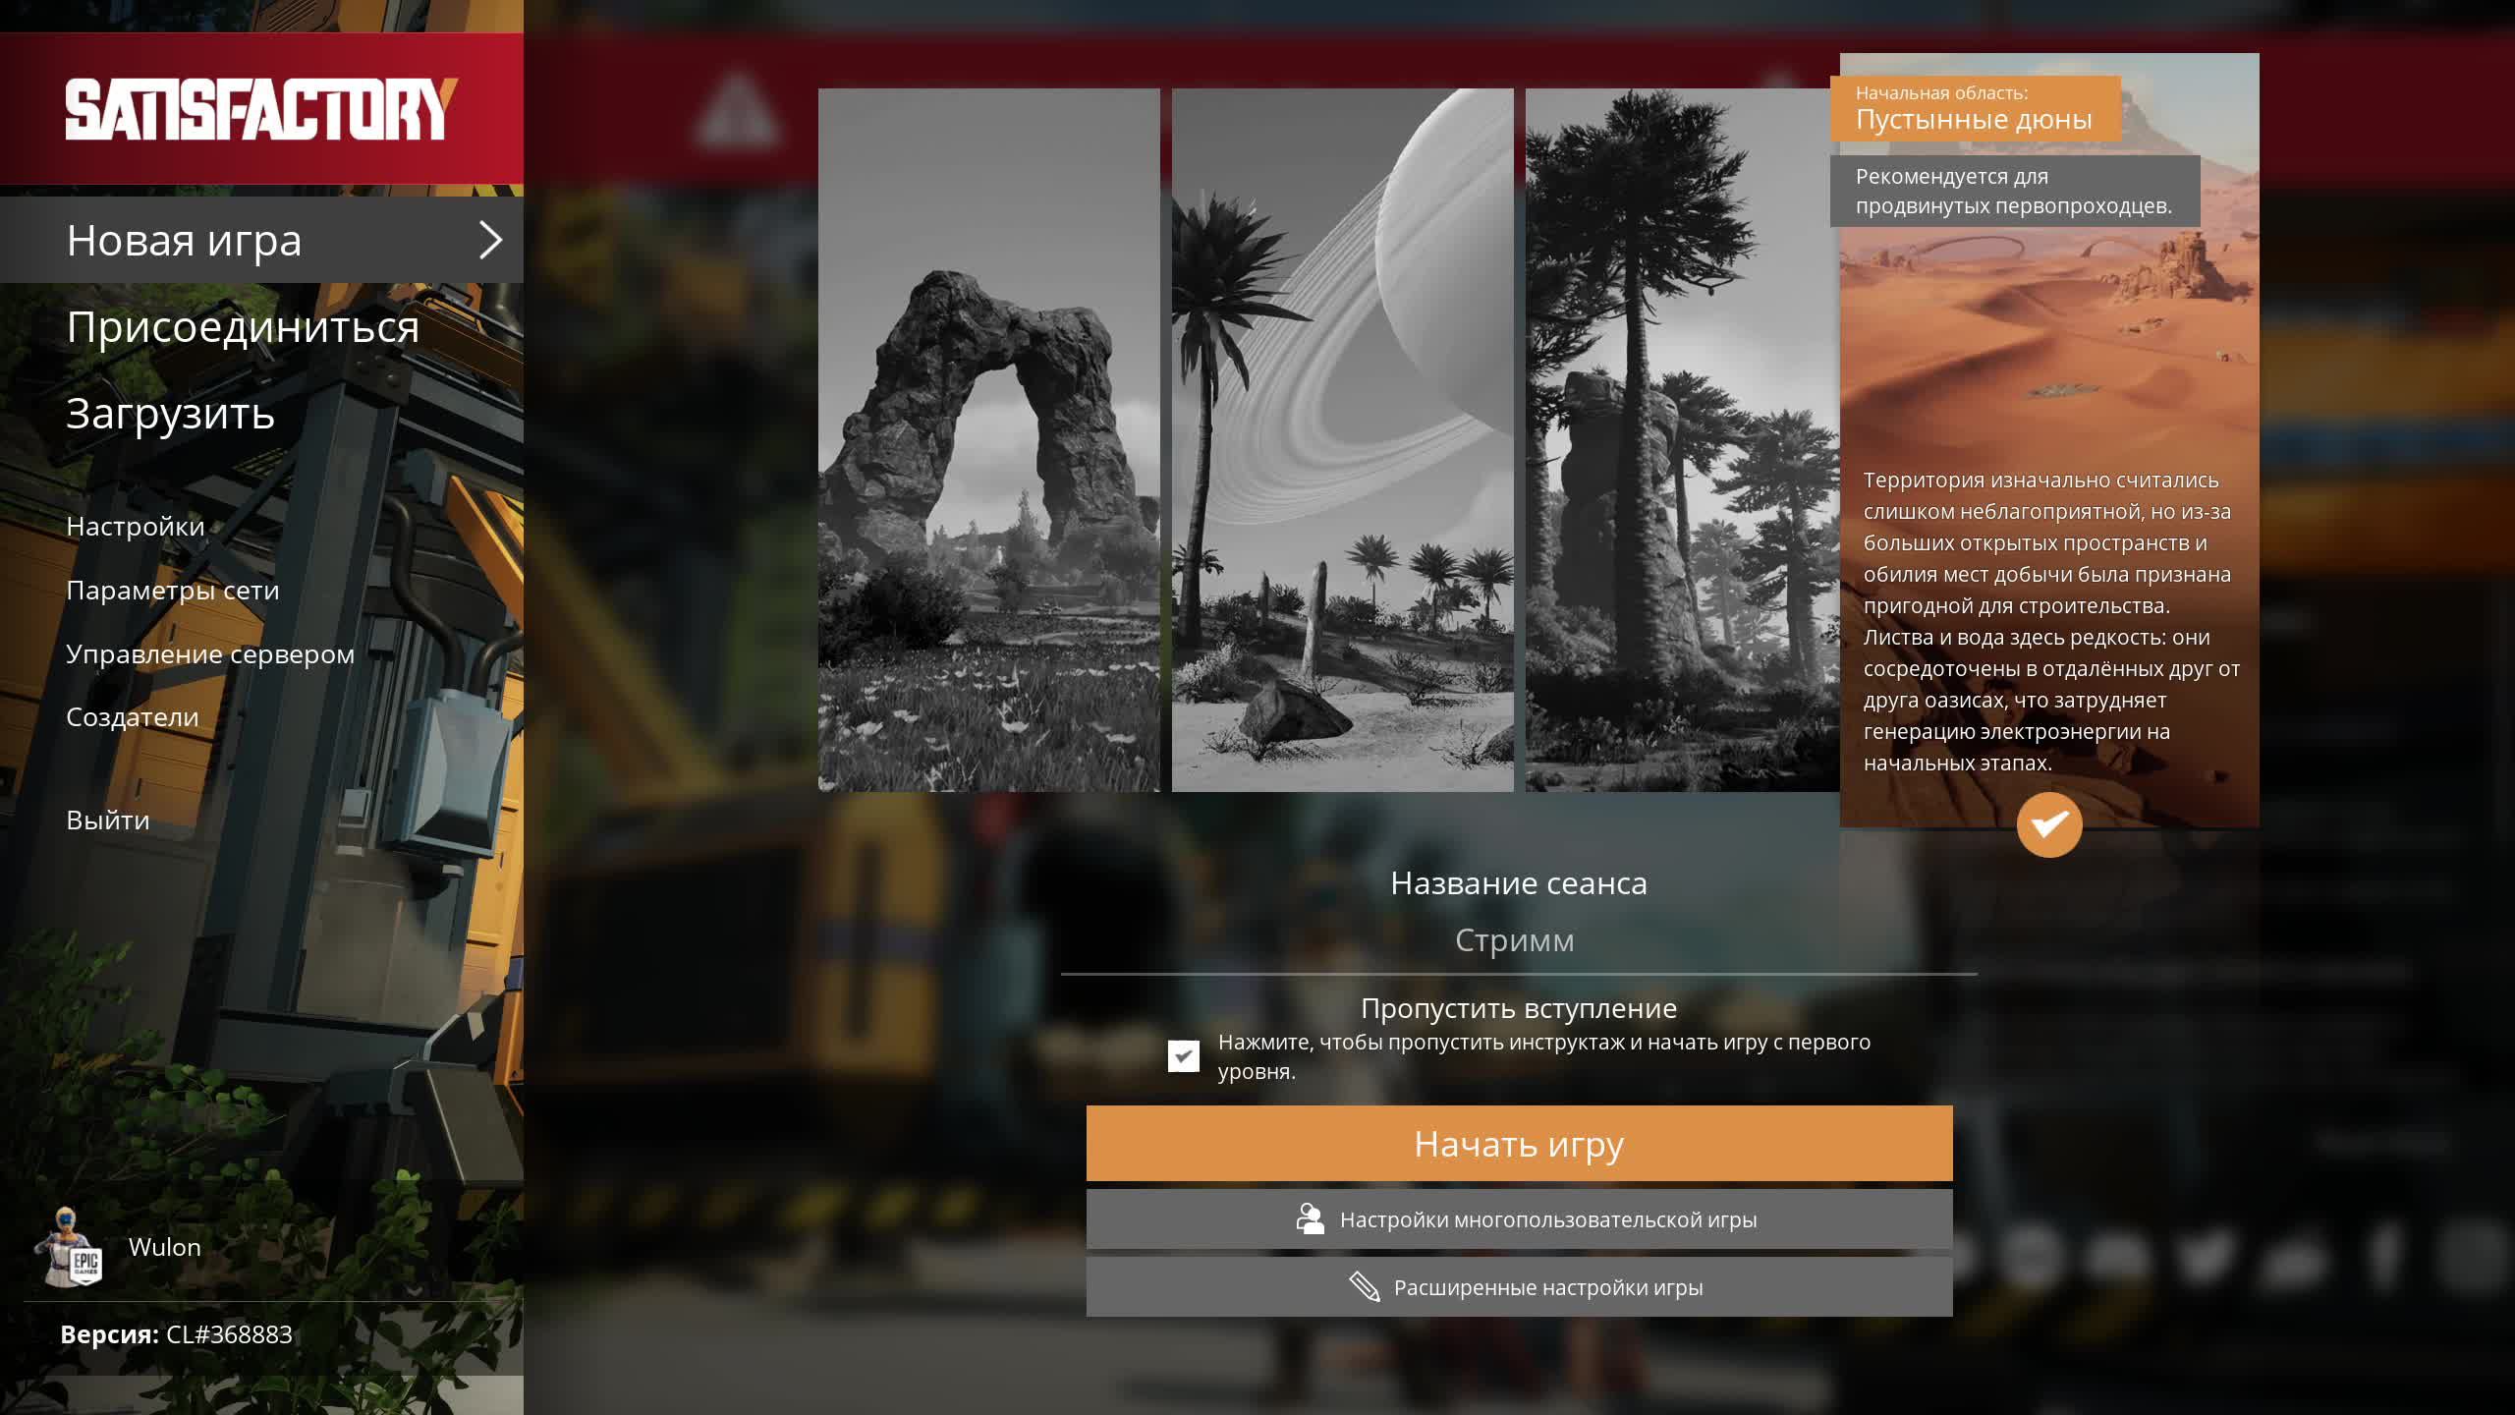2515x1415 pixels.
Task: Open Управление сервером
Action: 210,654
